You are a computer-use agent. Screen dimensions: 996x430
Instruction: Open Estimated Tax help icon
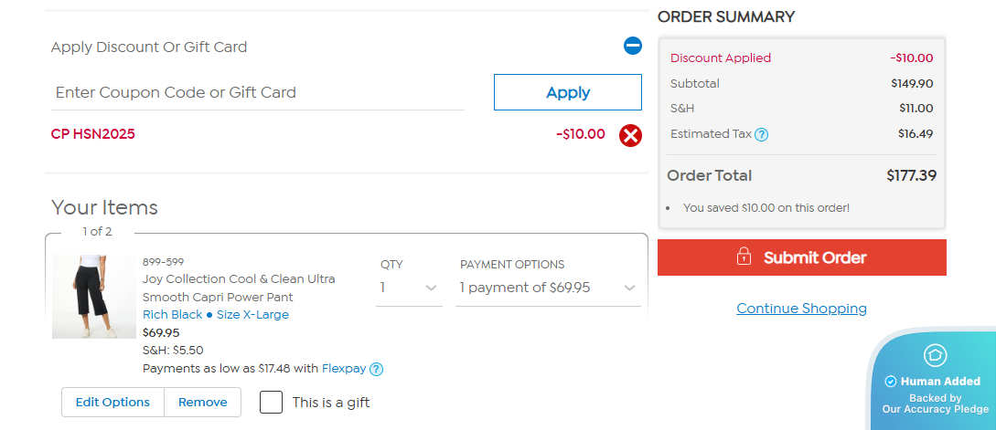(x=762, y=134)
